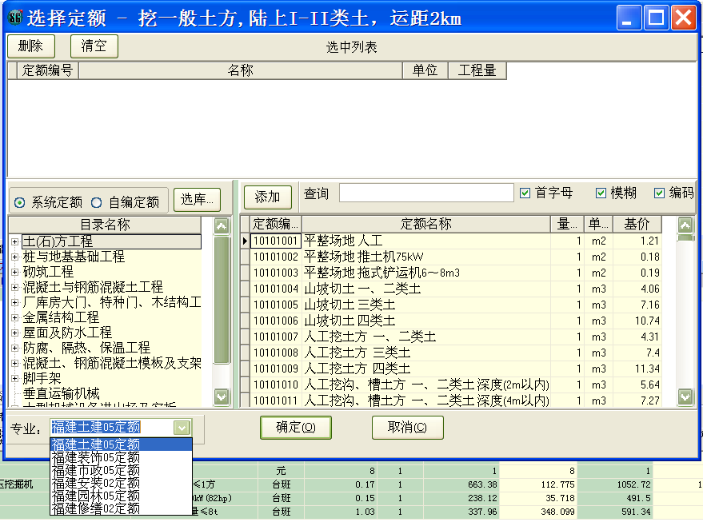Minimize the 选择定额 dialog window
This screenshot has height=526, width=703.
[x=631, y=18]
